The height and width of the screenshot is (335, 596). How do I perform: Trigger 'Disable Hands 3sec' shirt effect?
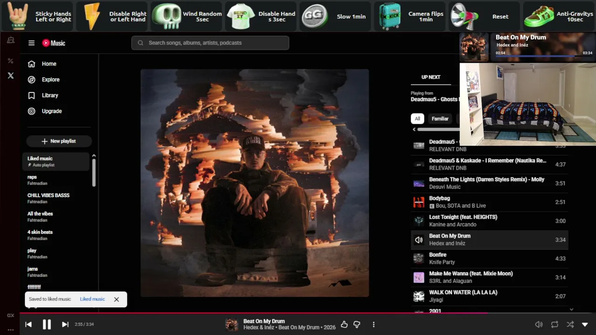pos(261,16)
